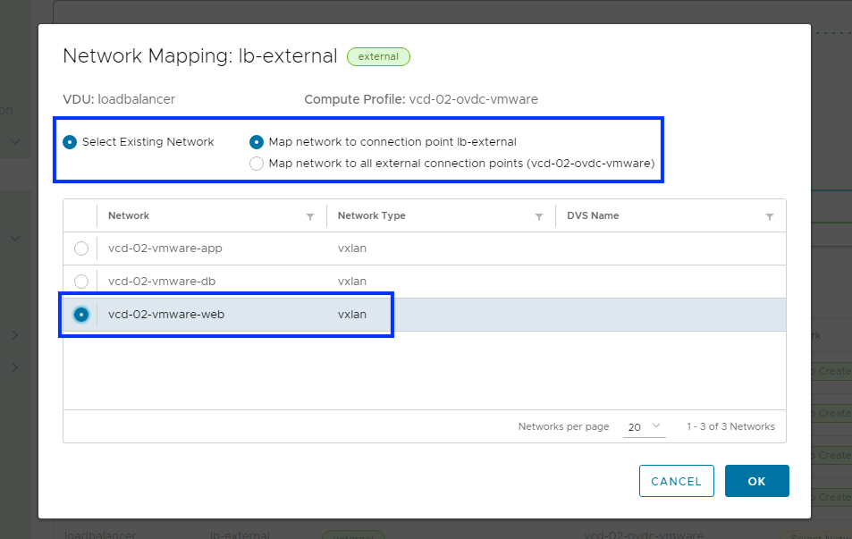Image resolution: width=852 pixels, height=539 pixels.
Task: Open the Networks per page dropdown
Action: [x=644, y=427]
